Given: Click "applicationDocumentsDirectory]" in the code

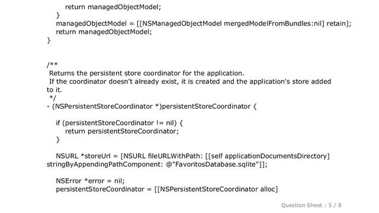Looking at the screenshot, I should 277,156.
